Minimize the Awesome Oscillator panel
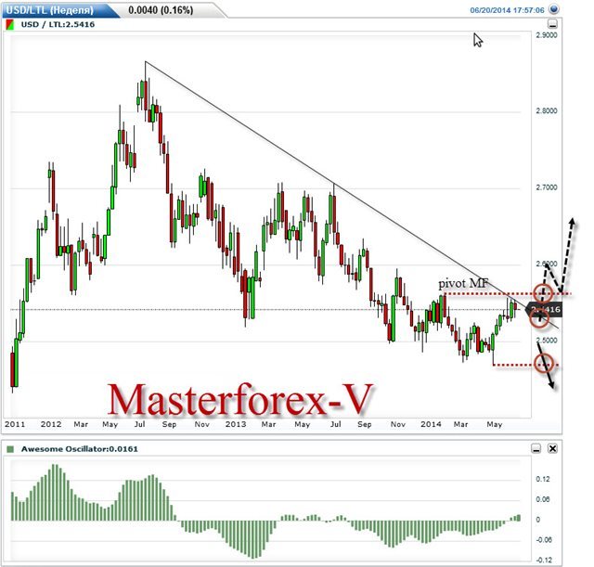 click(536, 449)
